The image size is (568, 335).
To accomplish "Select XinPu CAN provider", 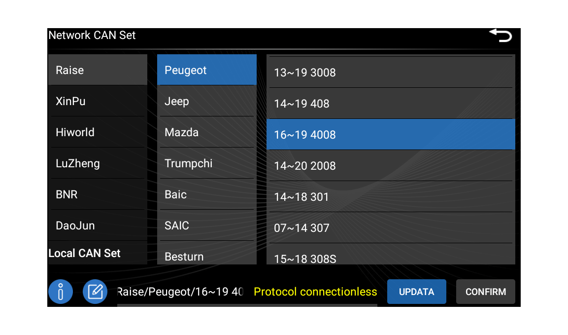I will [x=98, y=101].
